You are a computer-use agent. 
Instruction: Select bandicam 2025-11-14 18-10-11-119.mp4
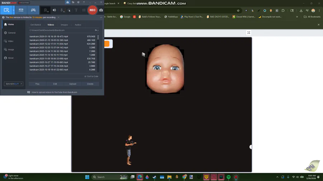pos(62,55)
